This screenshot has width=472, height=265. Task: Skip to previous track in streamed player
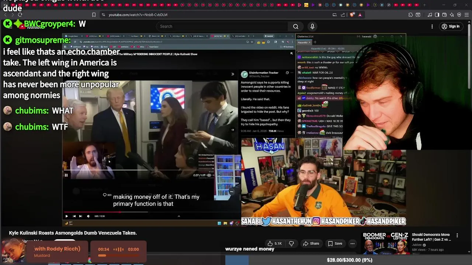point(74,216)
